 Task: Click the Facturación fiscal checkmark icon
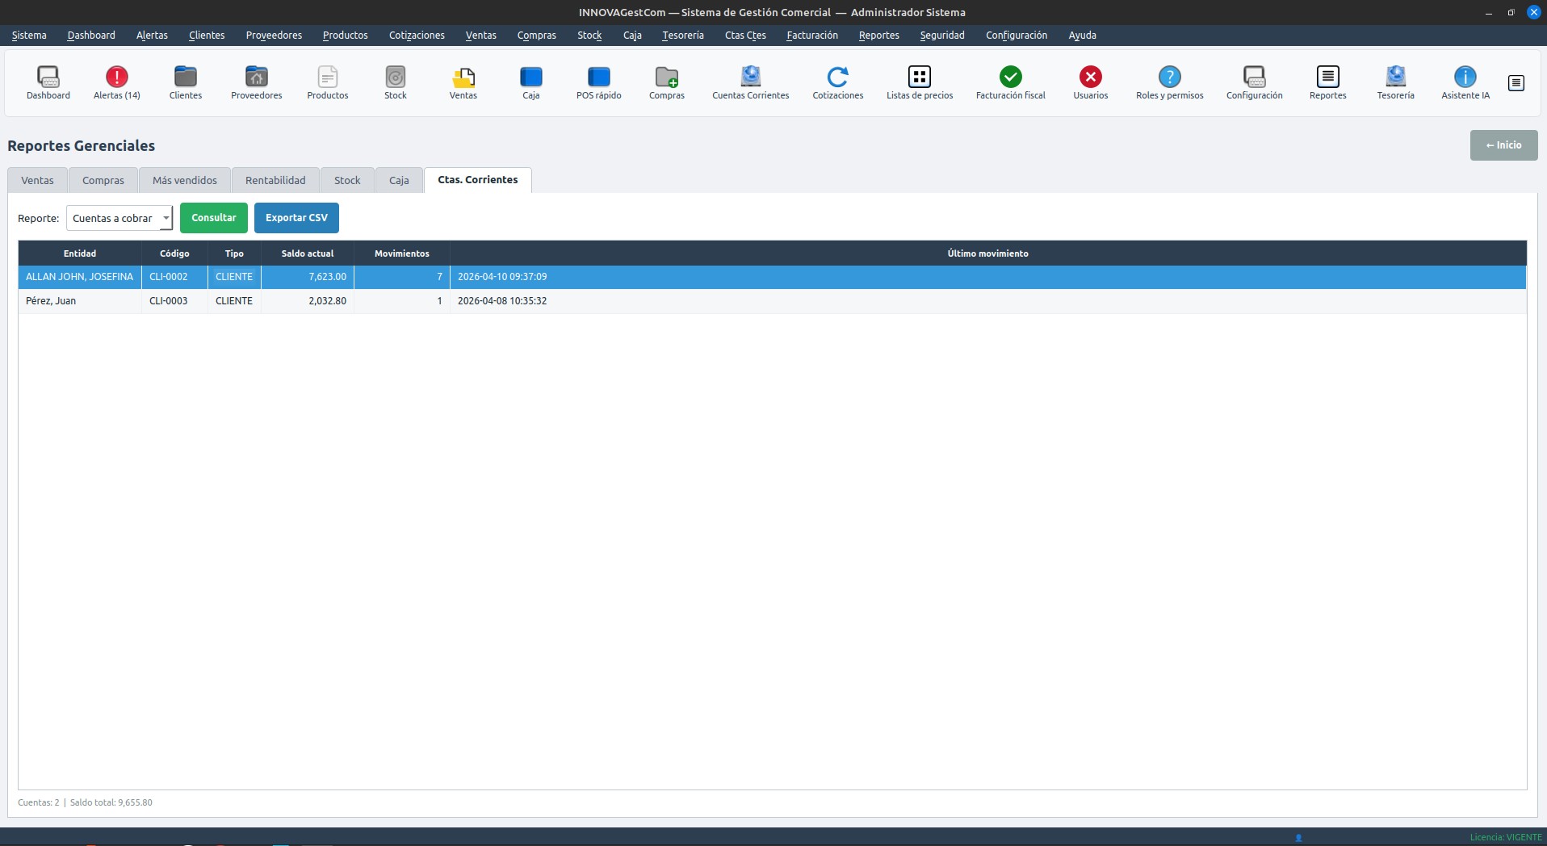pos(1010,82)
